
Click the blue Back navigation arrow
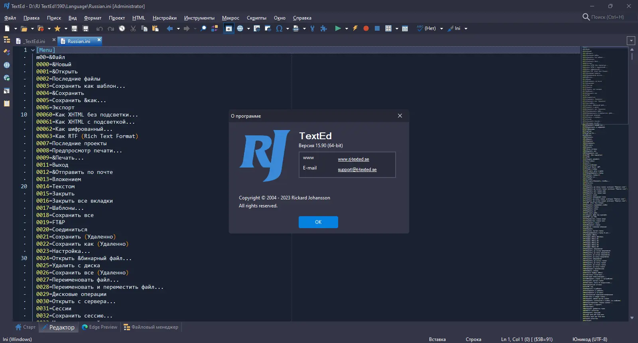click(170, 28)
